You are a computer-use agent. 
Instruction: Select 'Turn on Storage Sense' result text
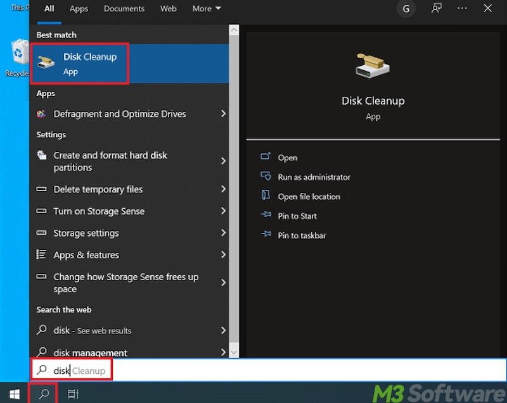pyautogui.click(x=99, y=211)
